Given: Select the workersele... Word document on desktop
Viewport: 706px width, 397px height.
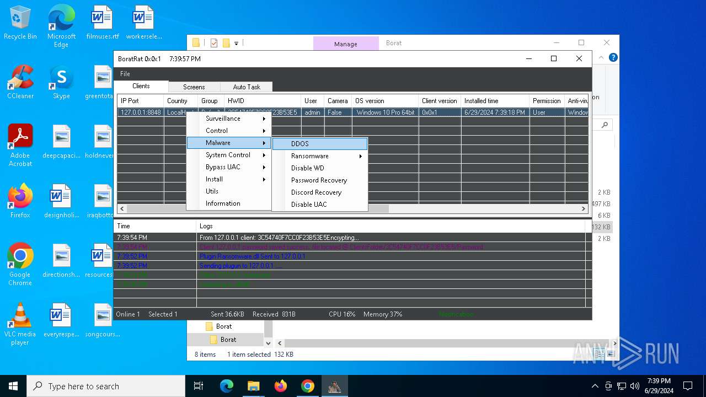Looking at the screenshot, I should (143, 22).
